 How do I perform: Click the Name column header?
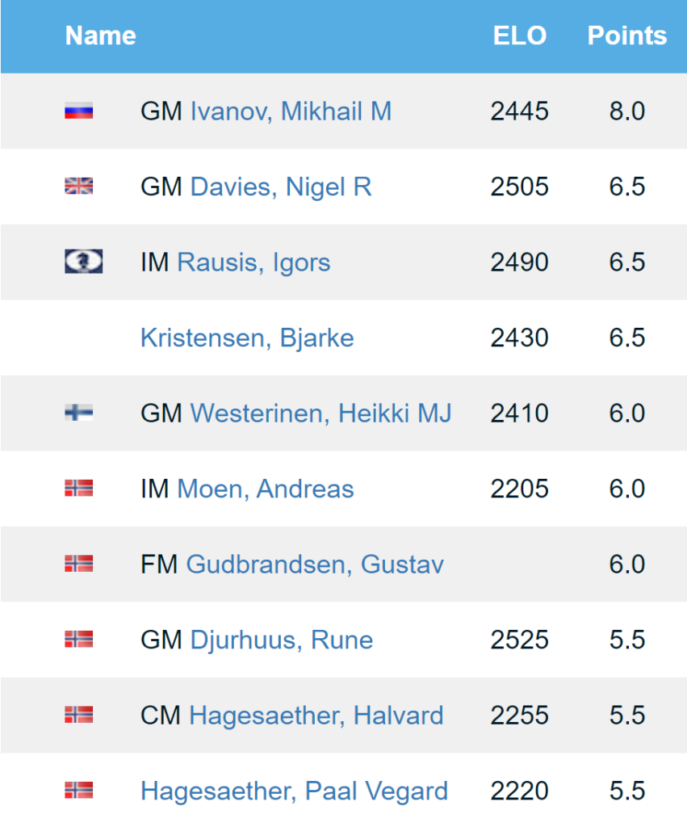coord(100,36)
